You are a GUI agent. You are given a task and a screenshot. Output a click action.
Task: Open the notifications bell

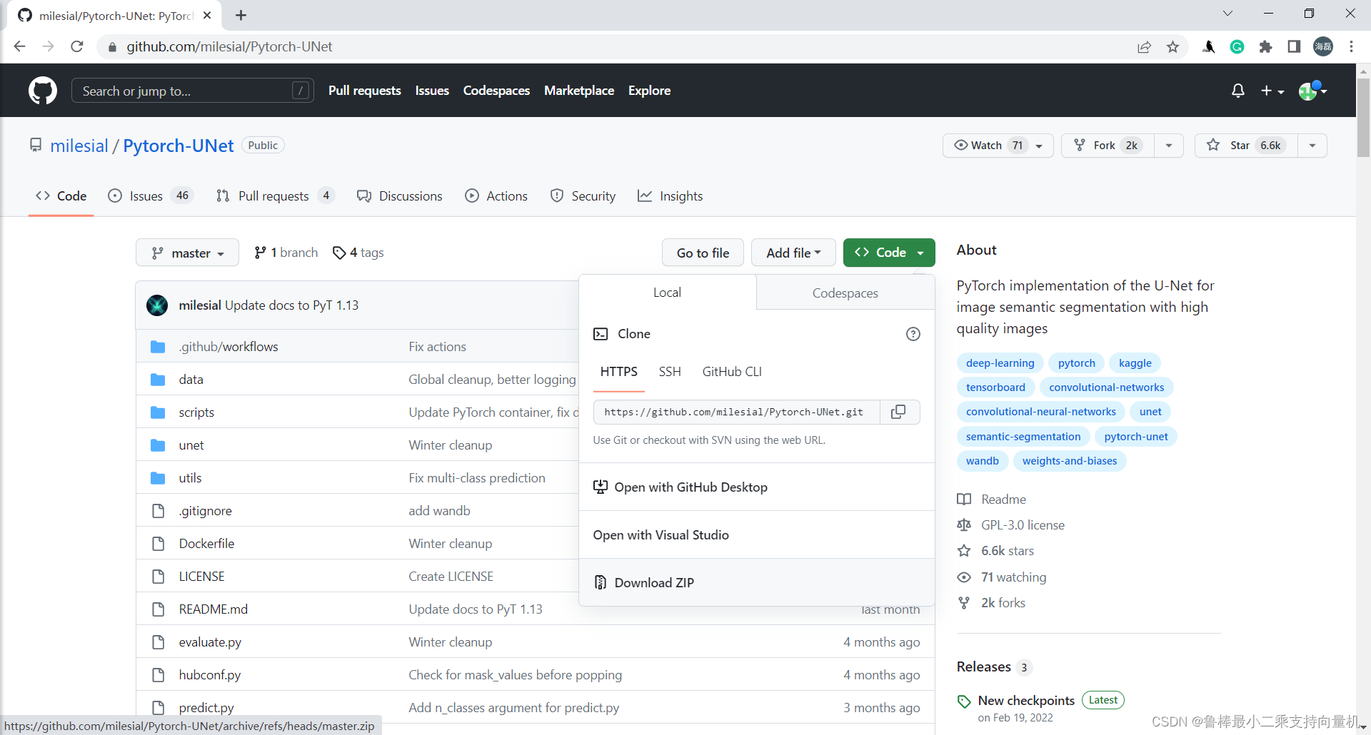point(1238,91)
